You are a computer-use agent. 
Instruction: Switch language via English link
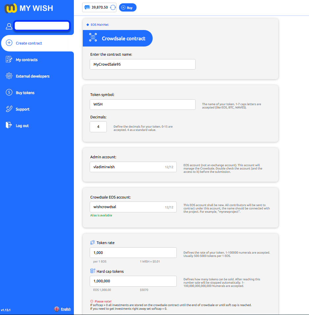pos(66,309)
